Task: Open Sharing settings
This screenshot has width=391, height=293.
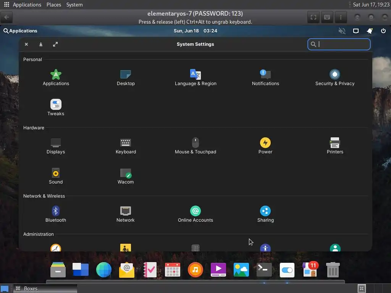Action: (x=265, y=214)
